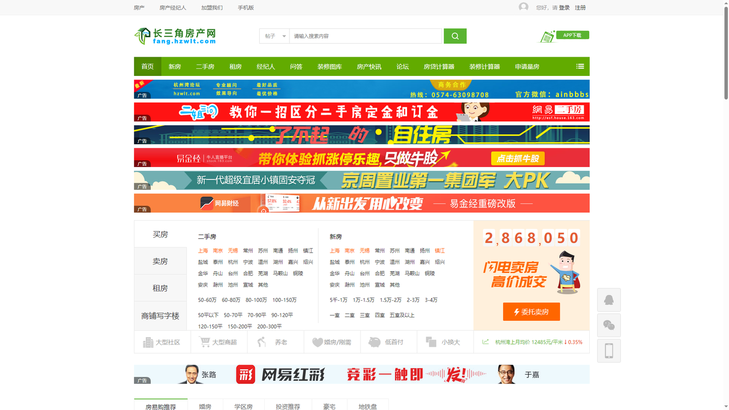The width and height of the screenshot is (729, 410).
Task: Click the 100-150万 price range link
Action: [285, 300]
